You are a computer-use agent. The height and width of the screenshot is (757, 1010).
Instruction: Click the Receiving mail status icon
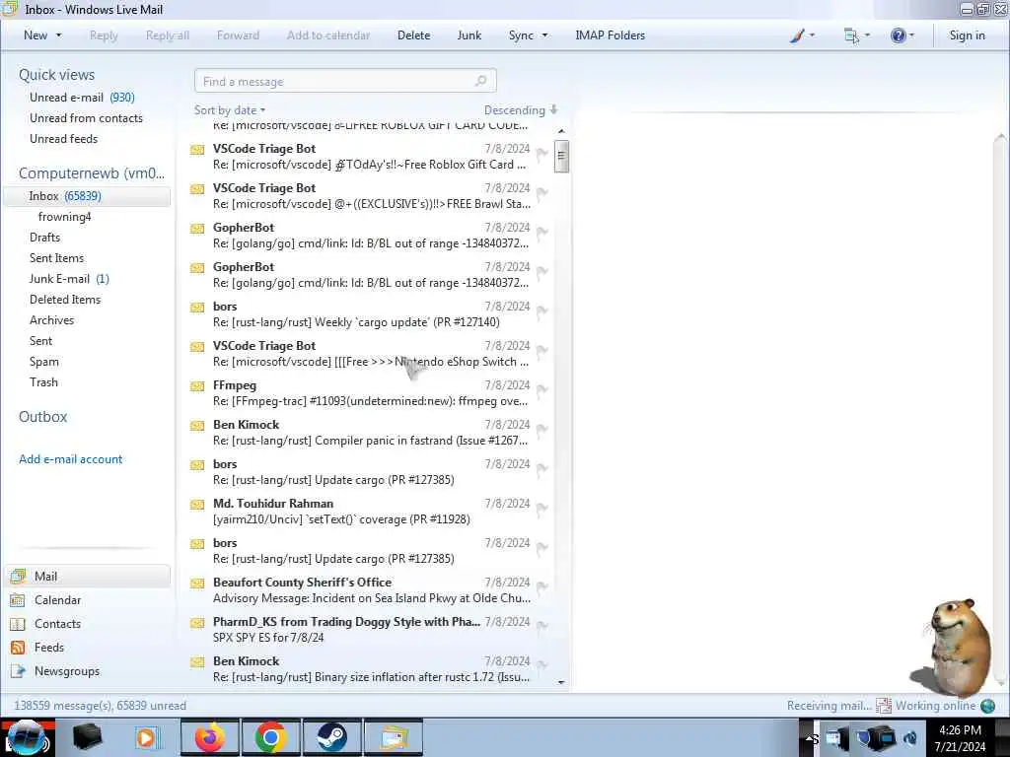click(x=883, y=706)
